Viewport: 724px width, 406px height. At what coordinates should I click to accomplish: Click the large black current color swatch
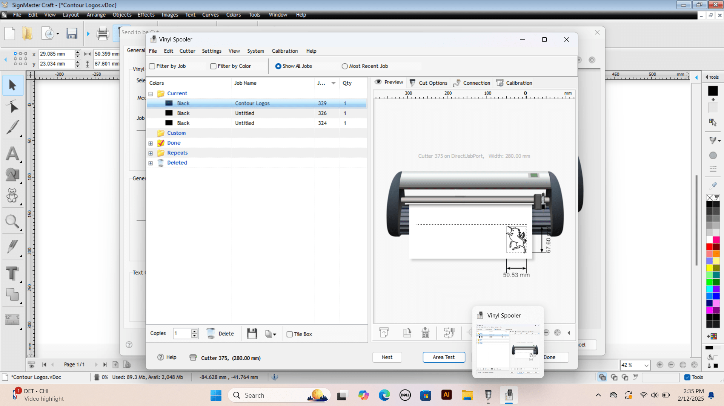[713, 91]
